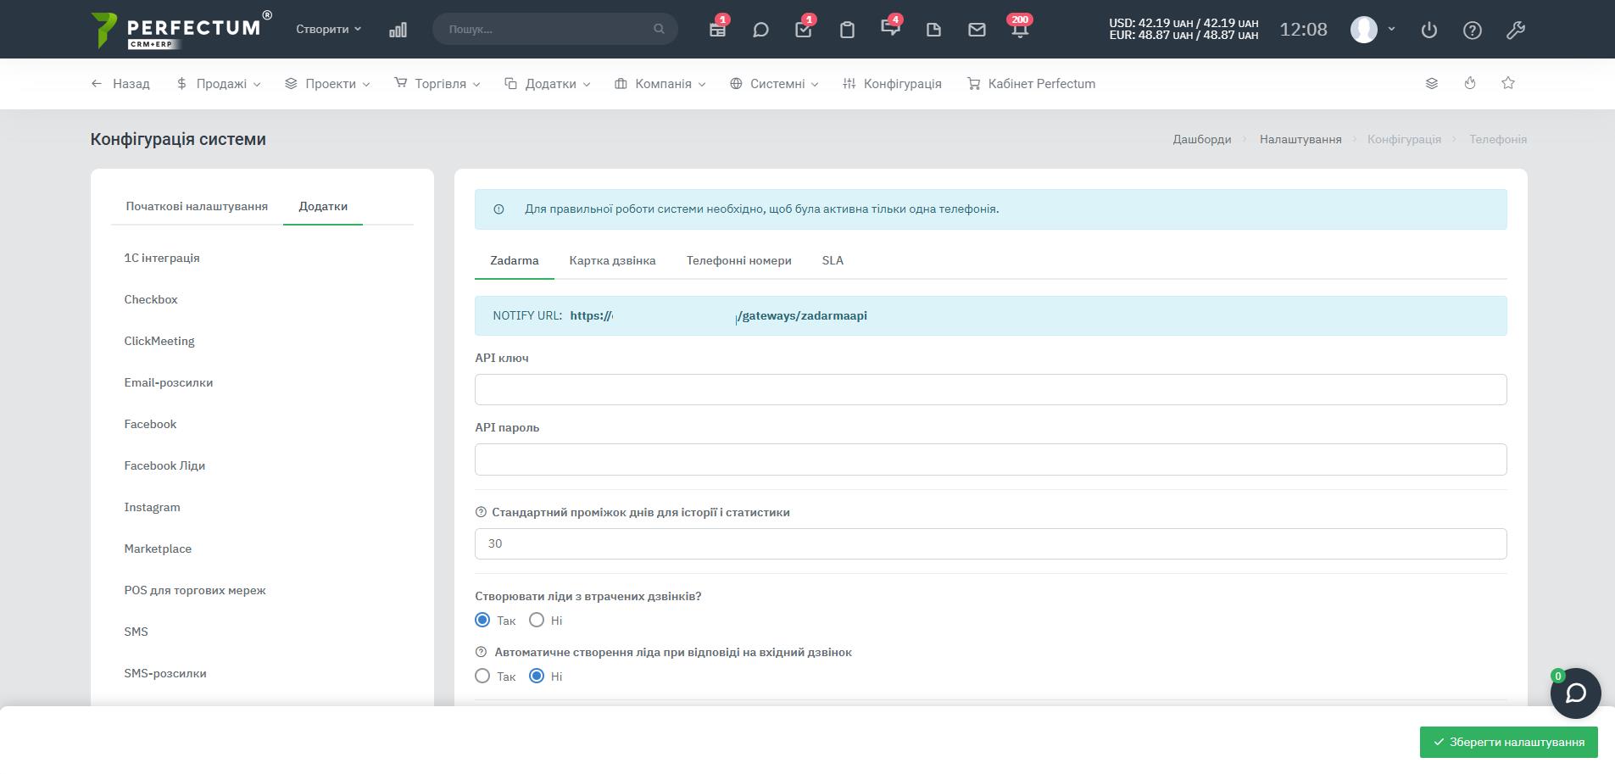Open the floating live chat bubble

(1575, 693)
